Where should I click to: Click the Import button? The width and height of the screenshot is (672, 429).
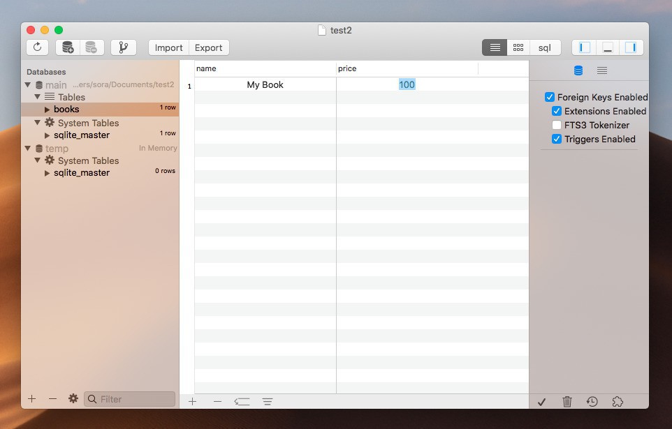[168, 47]
